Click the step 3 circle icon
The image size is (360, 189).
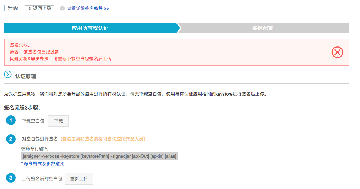[11, 178]
